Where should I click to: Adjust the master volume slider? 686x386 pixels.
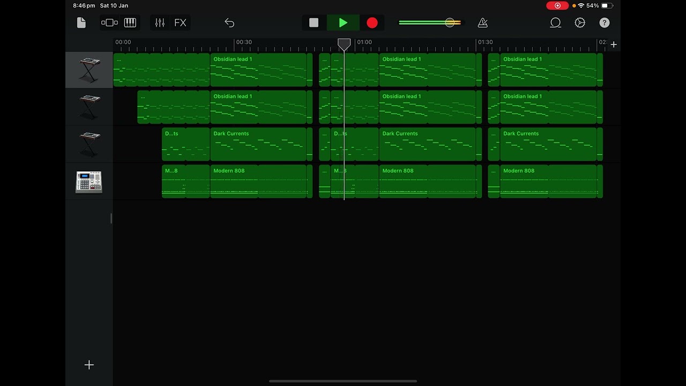tap(430, 23)
